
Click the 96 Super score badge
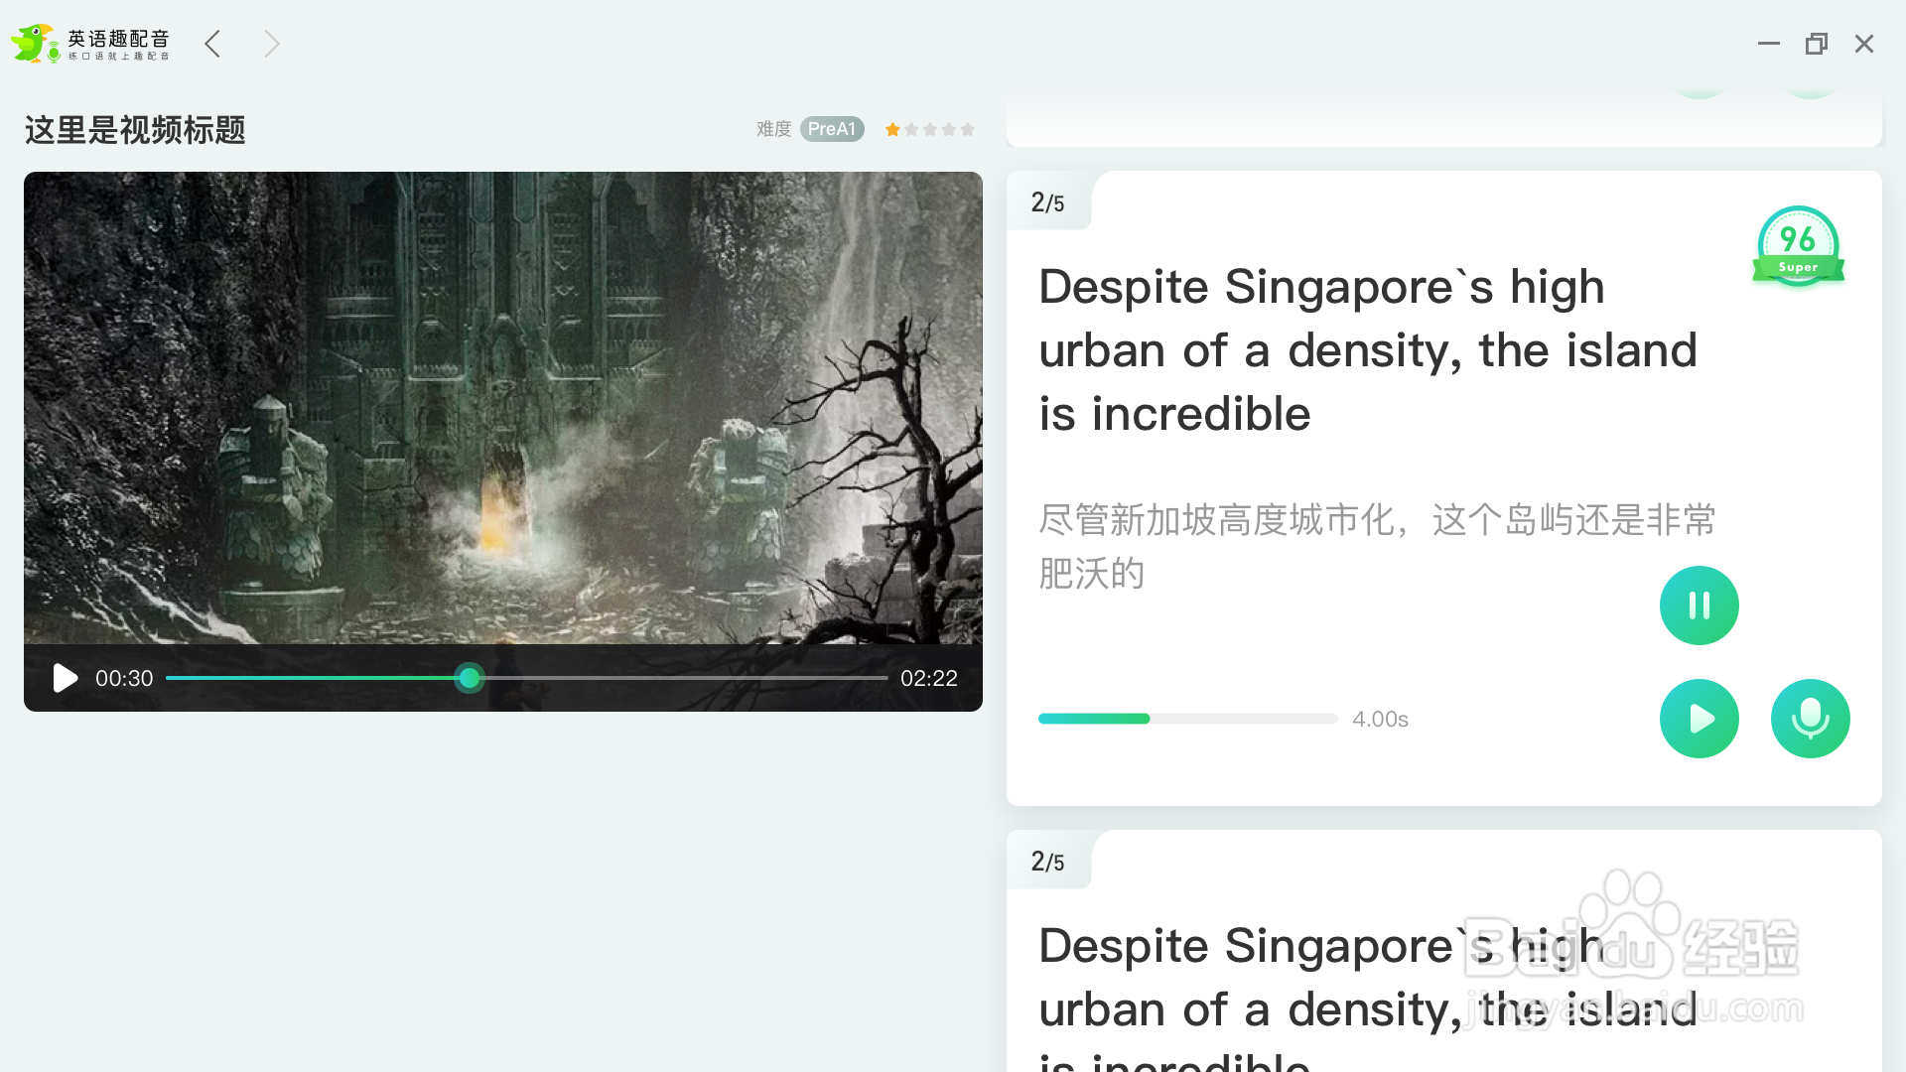pyautogui.click(x=1798, y=245)
